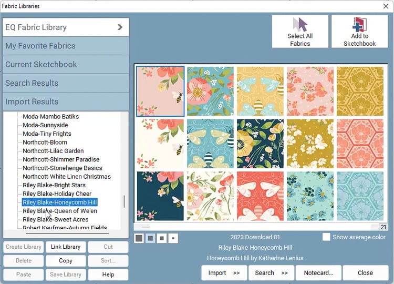Screen dimensions: 394x284
Task: Click the library tree horizontal scrollbar
Action: pos(67,234)
